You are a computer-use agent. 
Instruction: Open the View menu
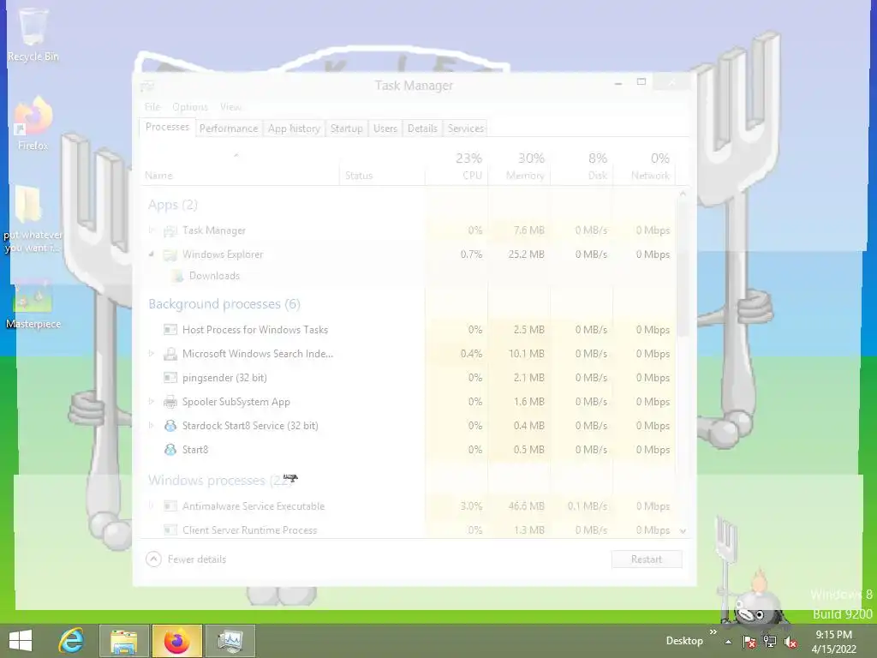tap(230, 107)
